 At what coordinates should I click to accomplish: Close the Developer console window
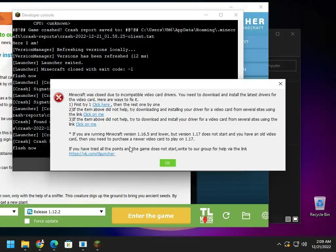click(x=236, y=15)
